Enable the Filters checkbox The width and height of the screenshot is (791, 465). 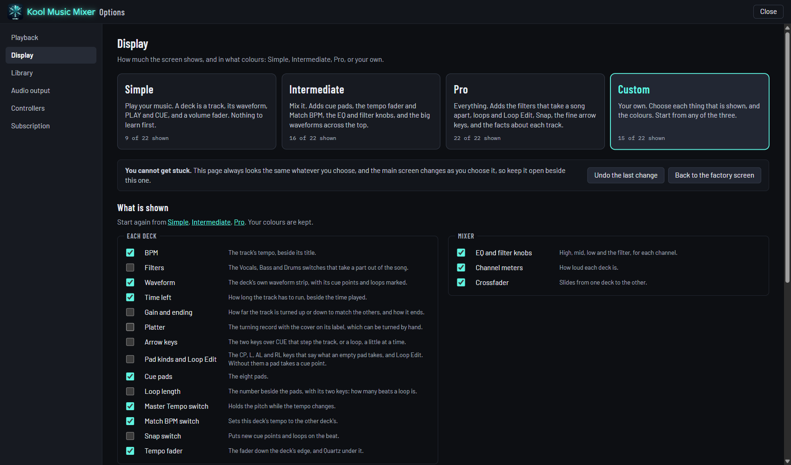click(130, 268)
